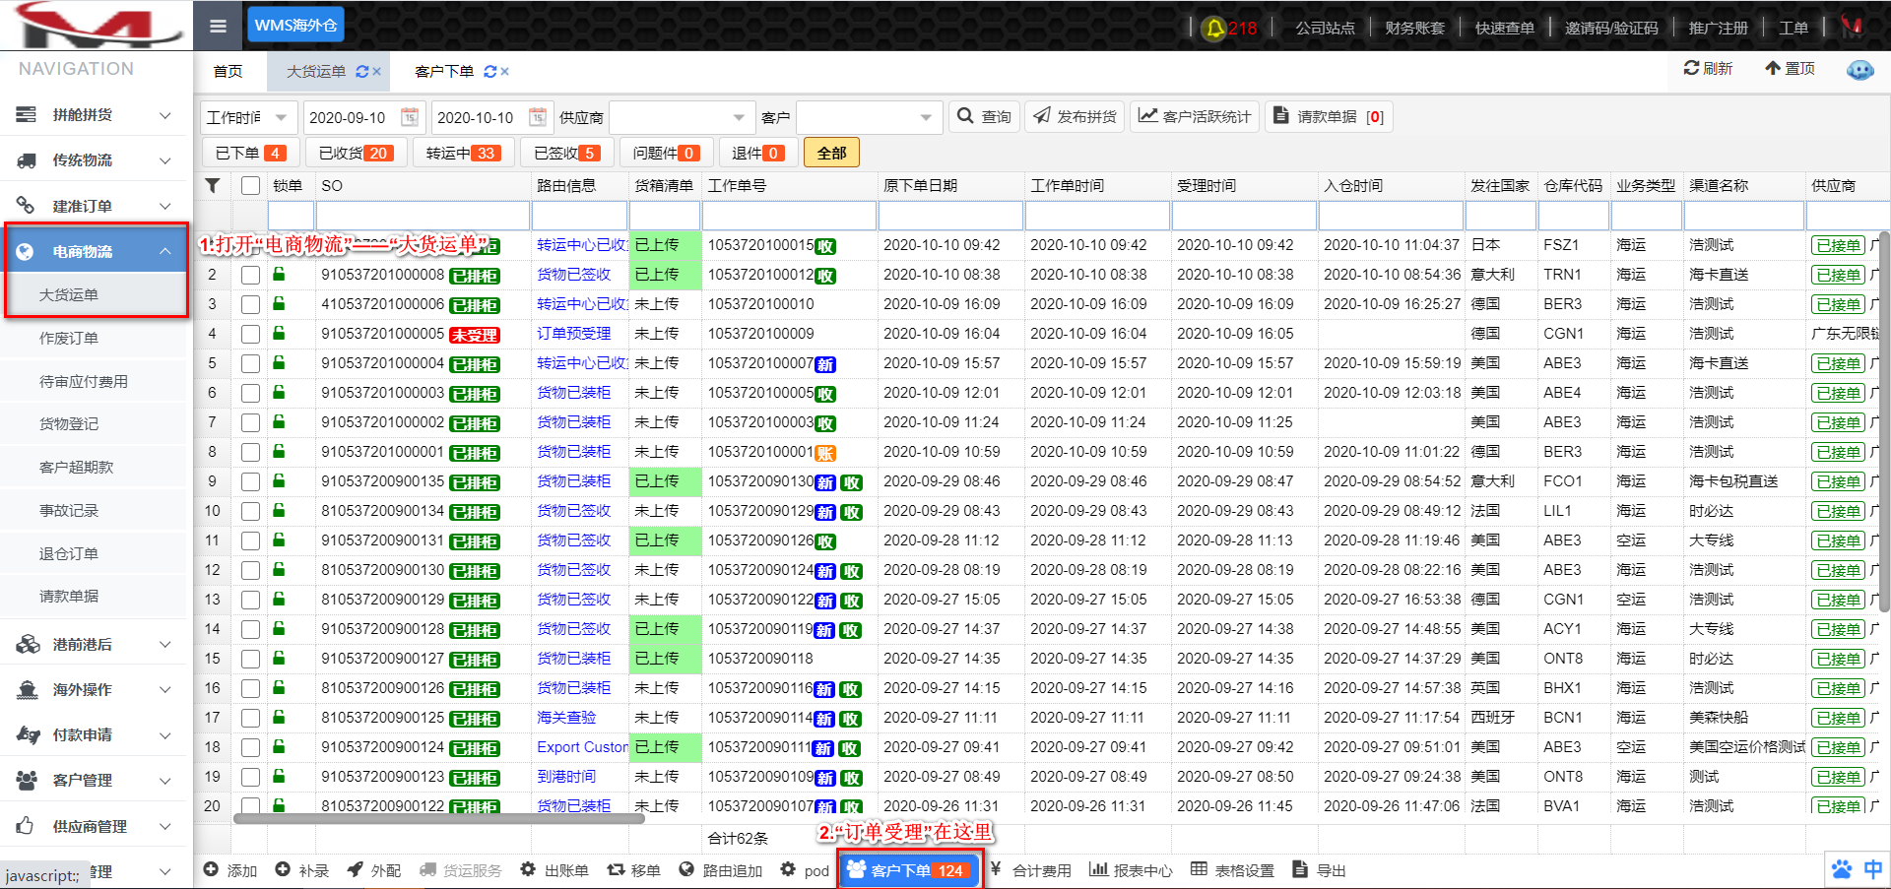1891x889 pixels.
Task: Close the 客户下单 tab
Action: pos(504,71)
